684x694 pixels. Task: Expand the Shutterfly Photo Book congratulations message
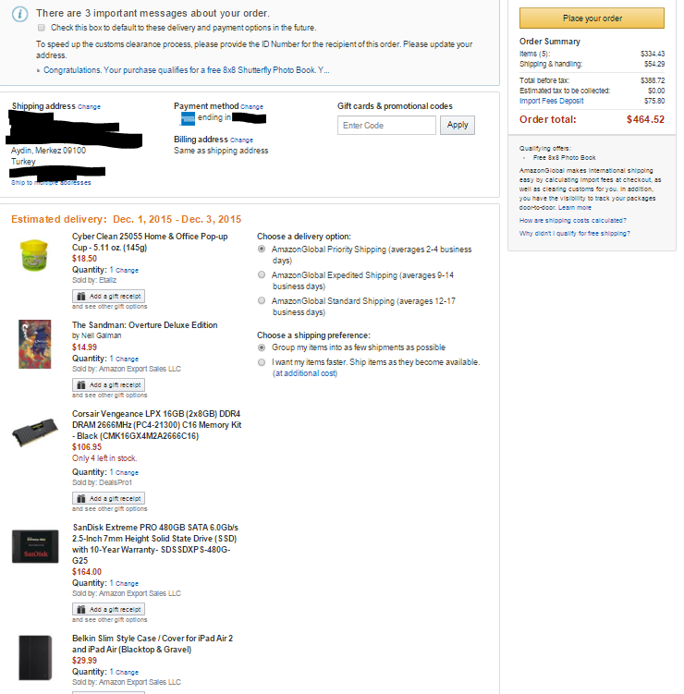[x=186, y=70]
